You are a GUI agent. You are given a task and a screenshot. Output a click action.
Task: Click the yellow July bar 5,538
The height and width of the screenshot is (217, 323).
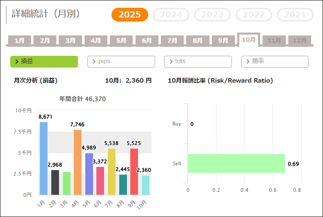coord(111,171)
